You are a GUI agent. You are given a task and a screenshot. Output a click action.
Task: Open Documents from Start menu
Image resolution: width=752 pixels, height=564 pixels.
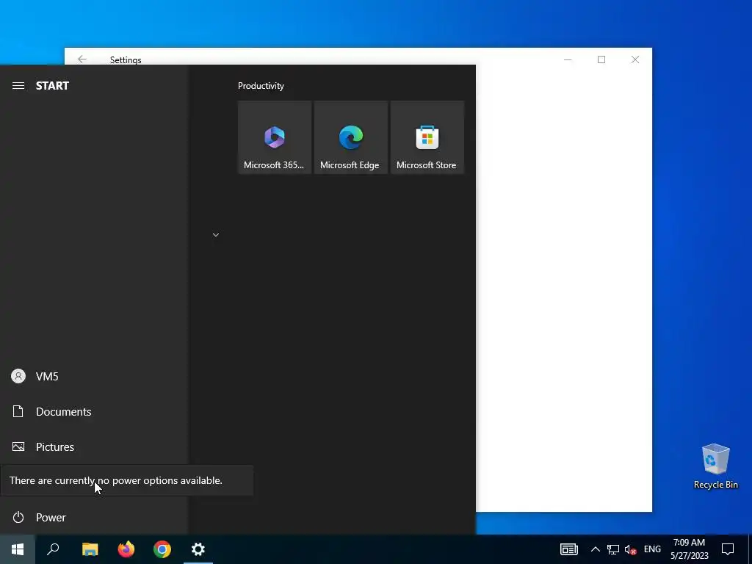click(93, 411)
